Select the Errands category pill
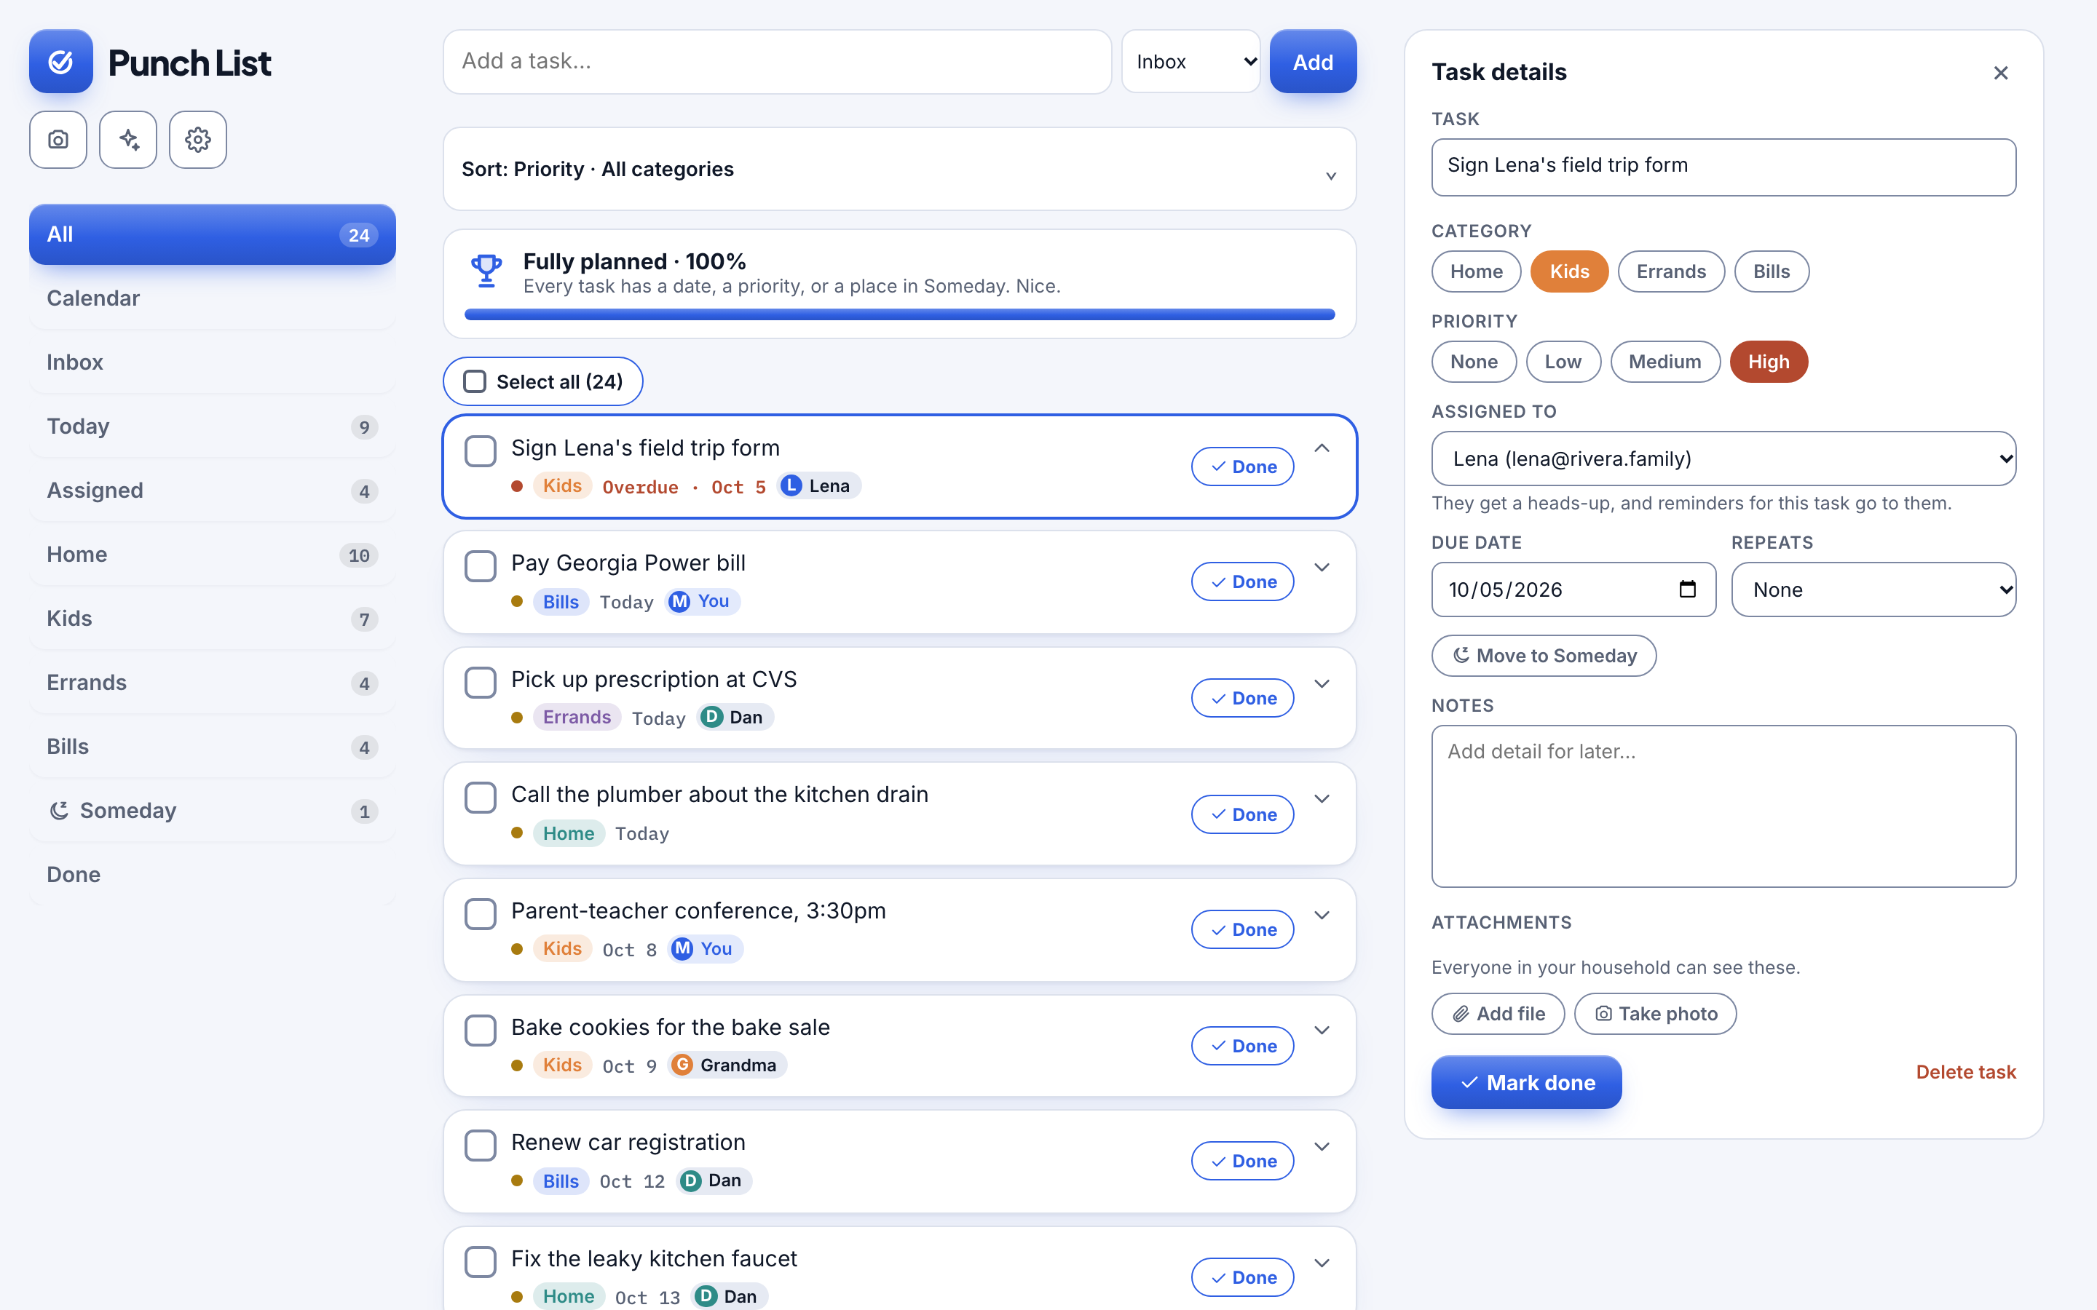The width and height of the screenshot is (2097, 1310). [x=1670, y=271]
